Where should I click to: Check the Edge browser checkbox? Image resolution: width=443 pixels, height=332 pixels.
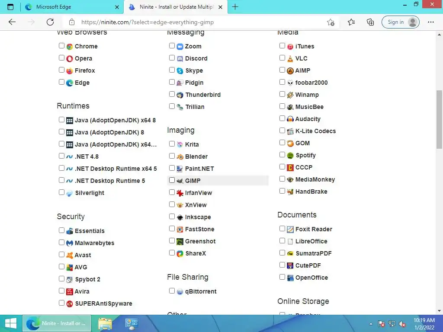(x=61, y=82)
